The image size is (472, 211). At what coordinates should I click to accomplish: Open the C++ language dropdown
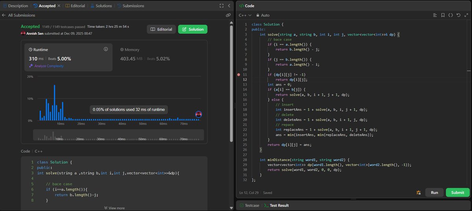(x=245, y=15)
